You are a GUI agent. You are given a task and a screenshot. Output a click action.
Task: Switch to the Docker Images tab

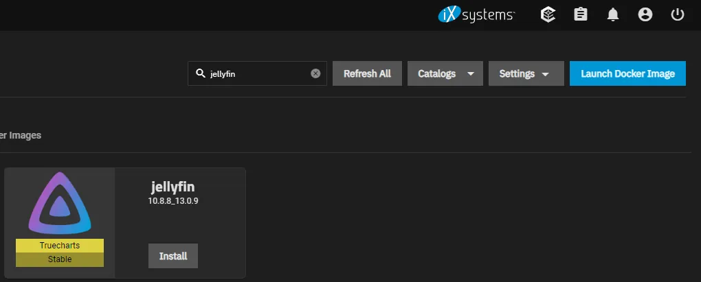pyautogui.click(x=21, y=135)
